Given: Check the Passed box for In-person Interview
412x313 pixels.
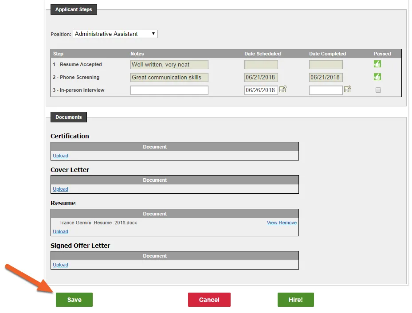Looking at the screenshot, I should coord(378,90).
